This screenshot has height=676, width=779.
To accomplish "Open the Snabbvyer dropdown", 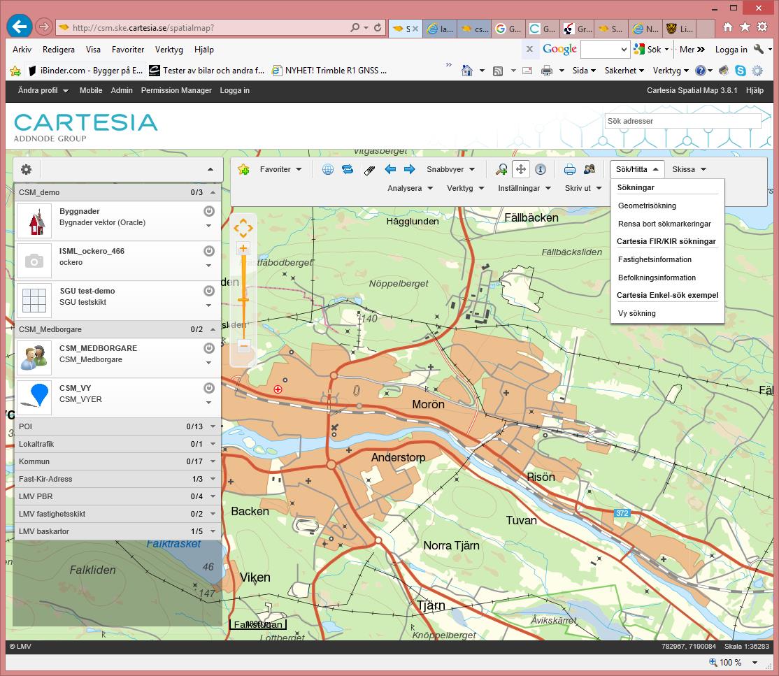I will (450, 169).
